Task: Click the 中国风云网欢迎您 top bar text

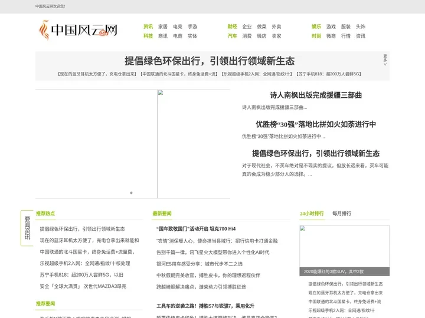Action: tap(50, 6)
